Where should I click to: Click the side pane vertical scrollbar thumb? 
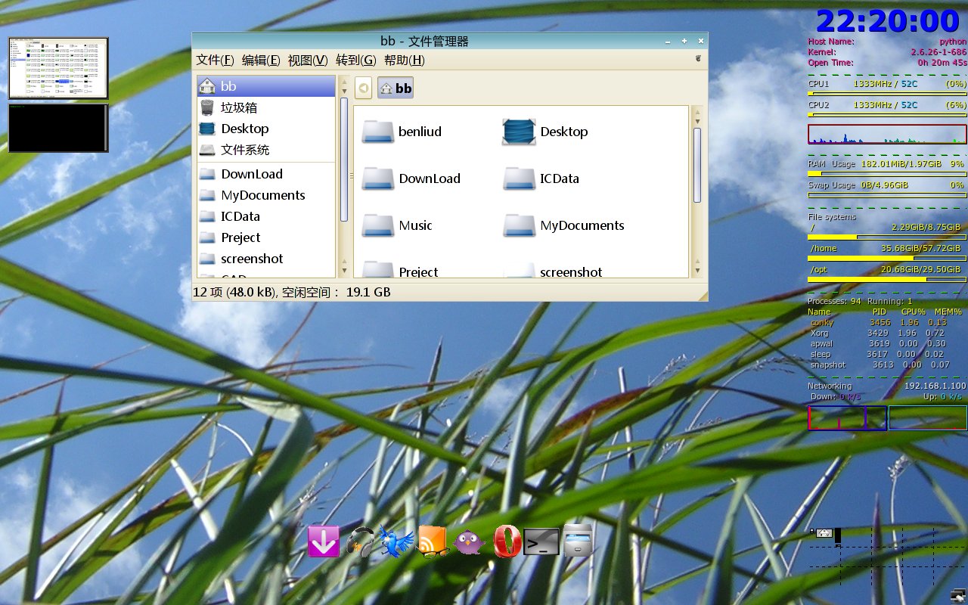pyautogui.click(x=344, y=159)
